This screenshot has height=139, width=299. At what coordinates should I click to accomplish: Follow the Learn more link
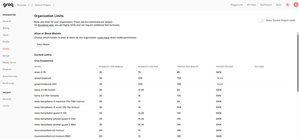coord(103,38)
